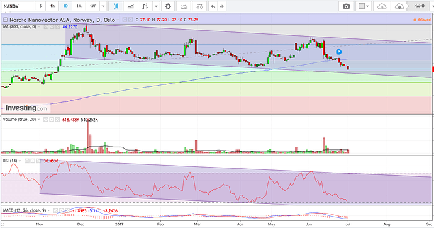Save chart layout to cloud icon
The image size is (434, 228).
(399, 6)
